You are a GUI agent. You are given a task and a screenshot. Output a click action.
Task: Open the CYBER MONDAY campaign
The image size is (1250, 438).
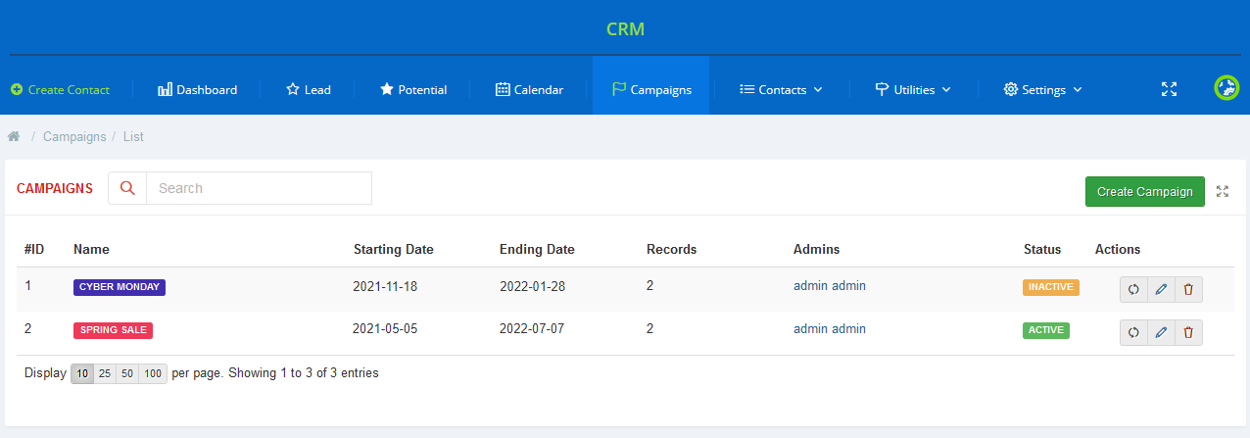point(120,287)
